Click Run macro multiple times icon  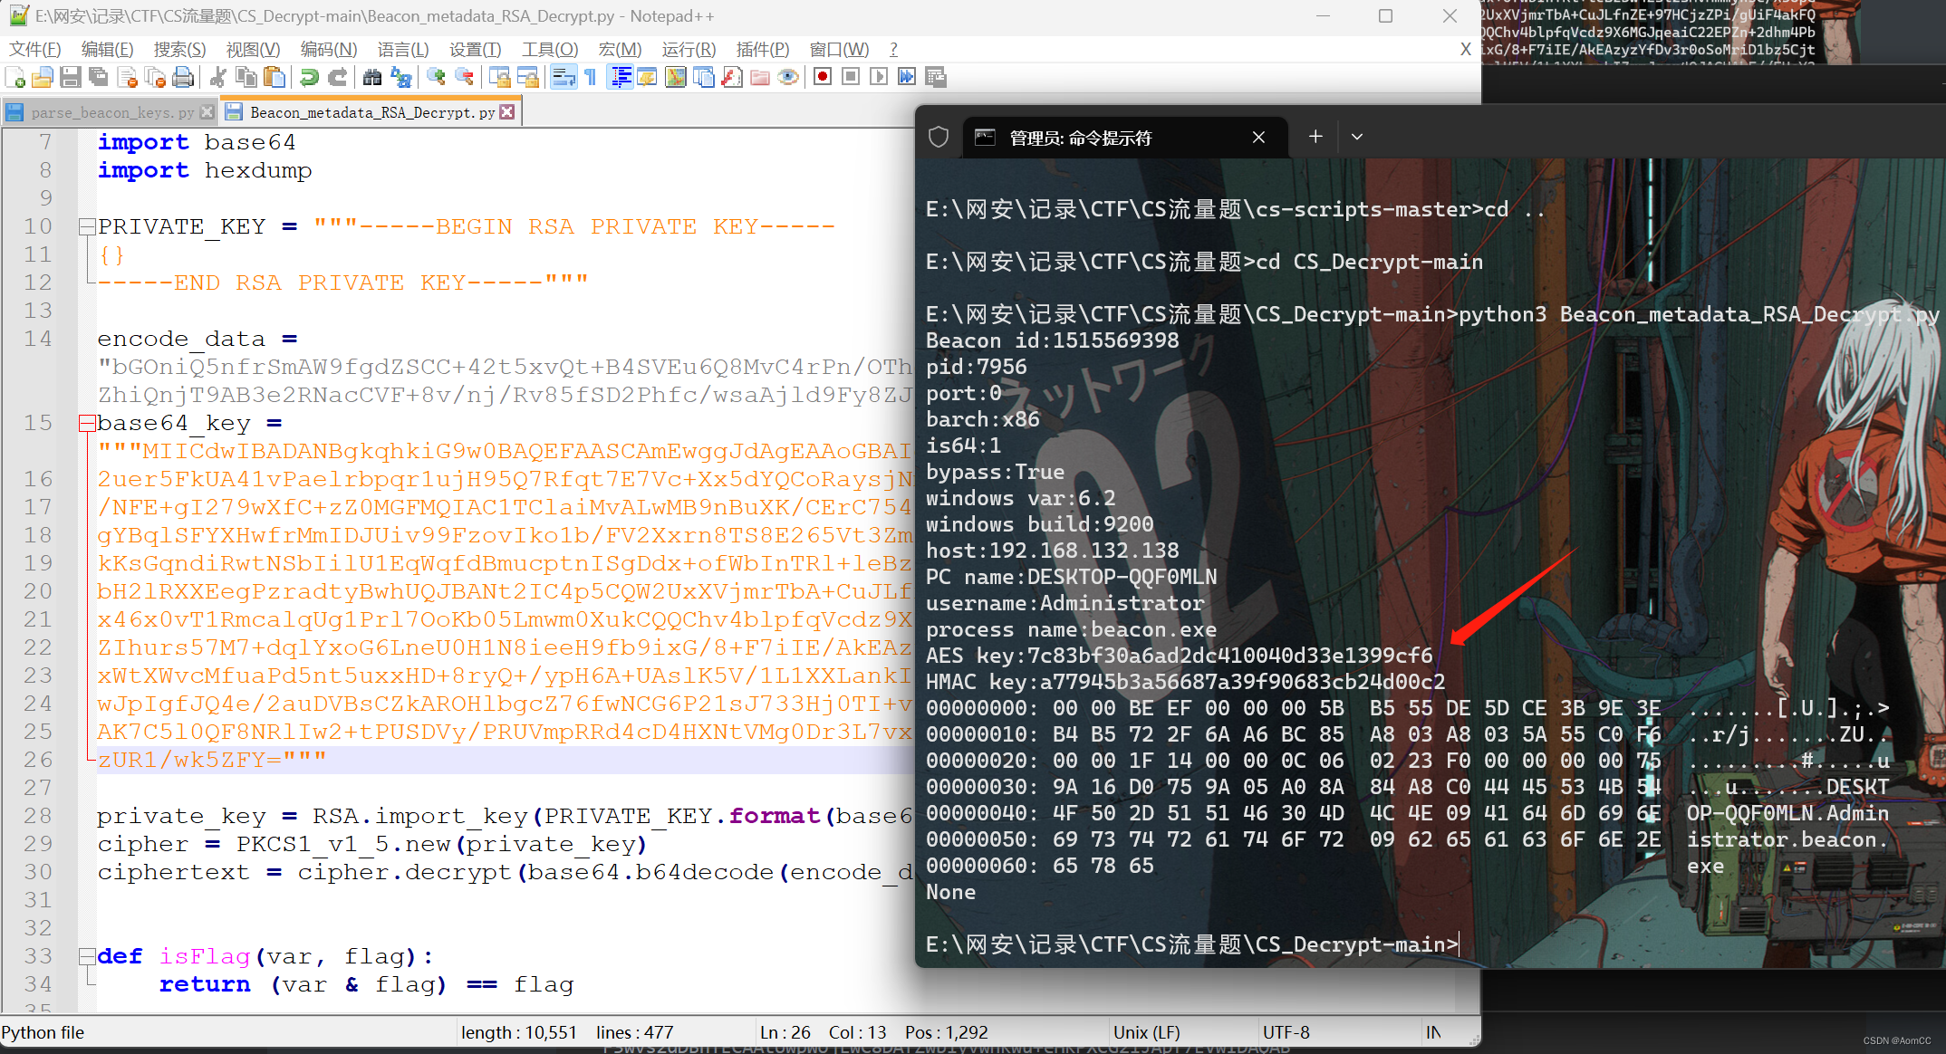click(x=907, y=78)
